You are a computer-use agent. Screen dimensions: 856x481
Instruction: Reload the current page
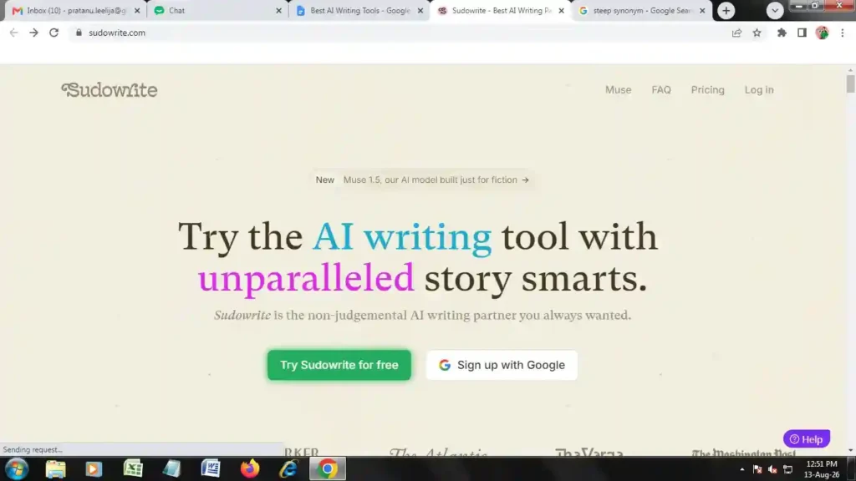coord(53,33)
